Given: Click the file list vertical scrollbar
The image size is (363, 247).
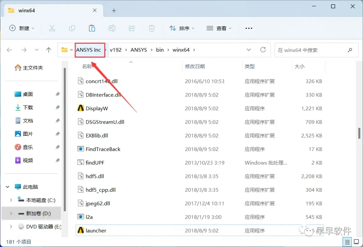Looking at the screenshot, I should (x=359, y=133).
